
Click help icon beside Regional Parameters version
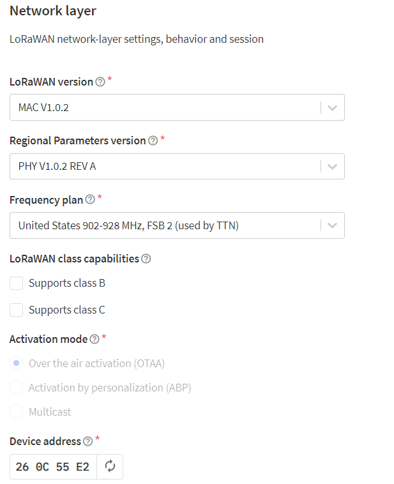tap(153, 140)
